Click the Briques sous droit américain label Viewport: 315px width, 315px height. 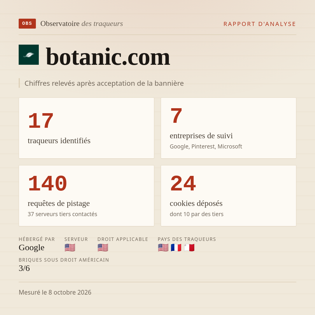tap(64, 260)
